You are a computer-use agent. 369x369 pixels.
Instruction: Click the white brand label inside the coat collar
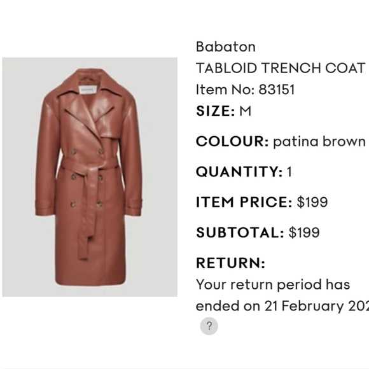[x=88, y=90]
